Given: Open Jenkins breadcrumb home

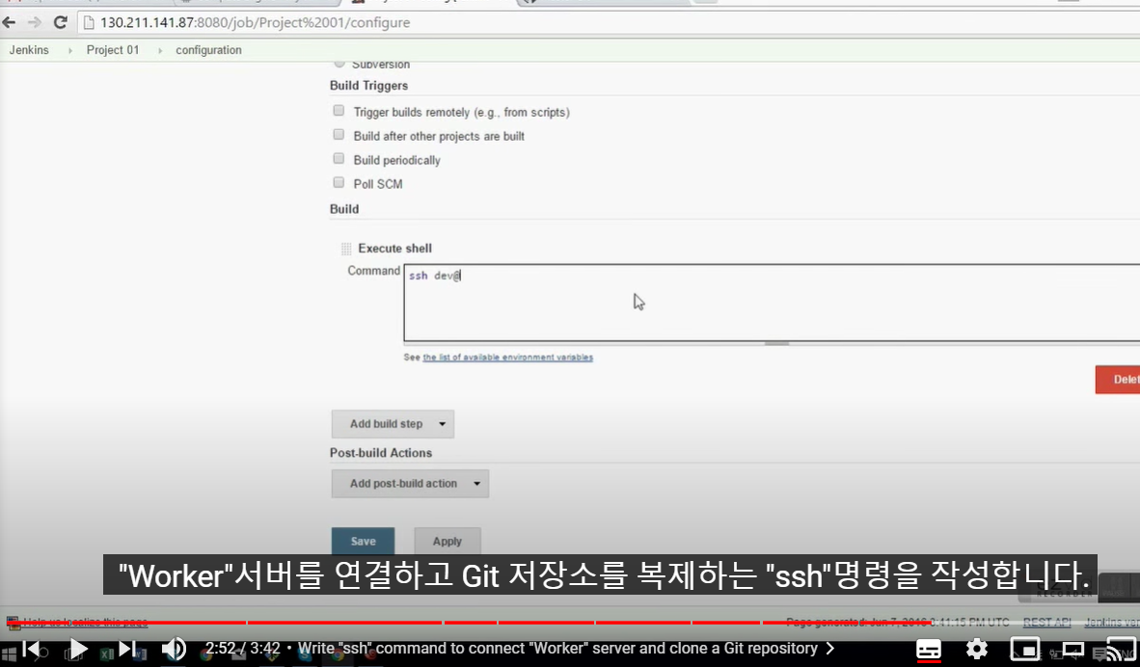Looking at the screenshot, I should pos(29,50).
